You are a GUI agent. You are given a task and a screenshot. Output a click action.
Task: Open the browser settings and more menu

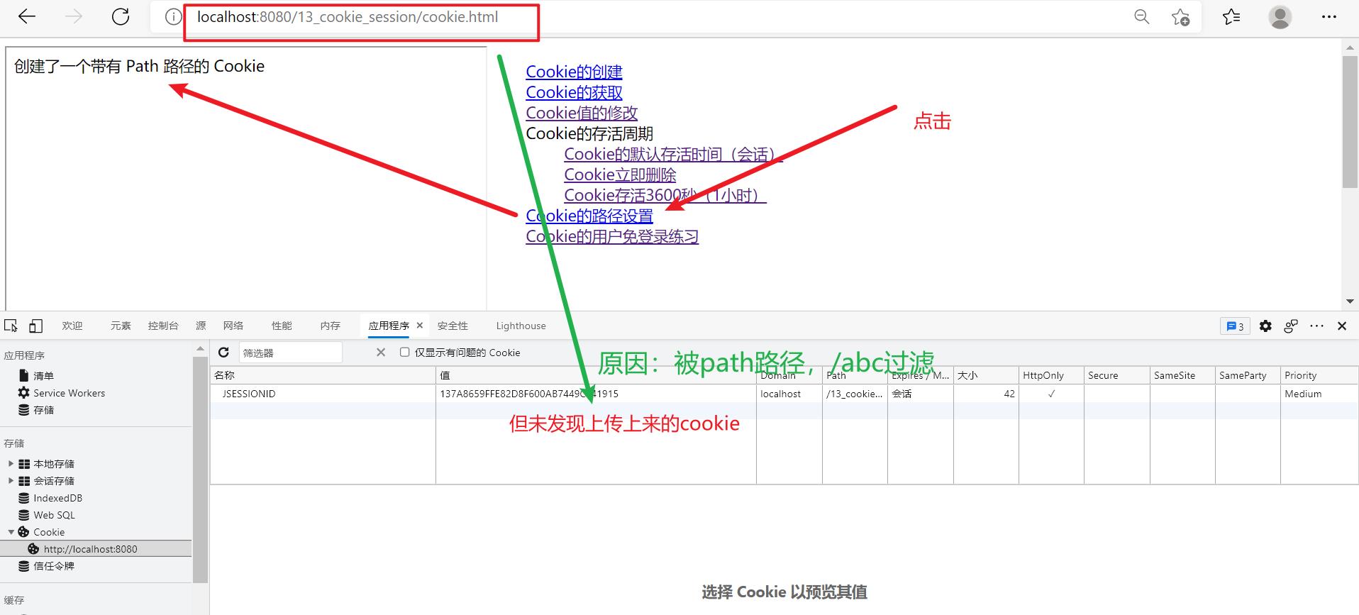click(x=1329, y=17)
